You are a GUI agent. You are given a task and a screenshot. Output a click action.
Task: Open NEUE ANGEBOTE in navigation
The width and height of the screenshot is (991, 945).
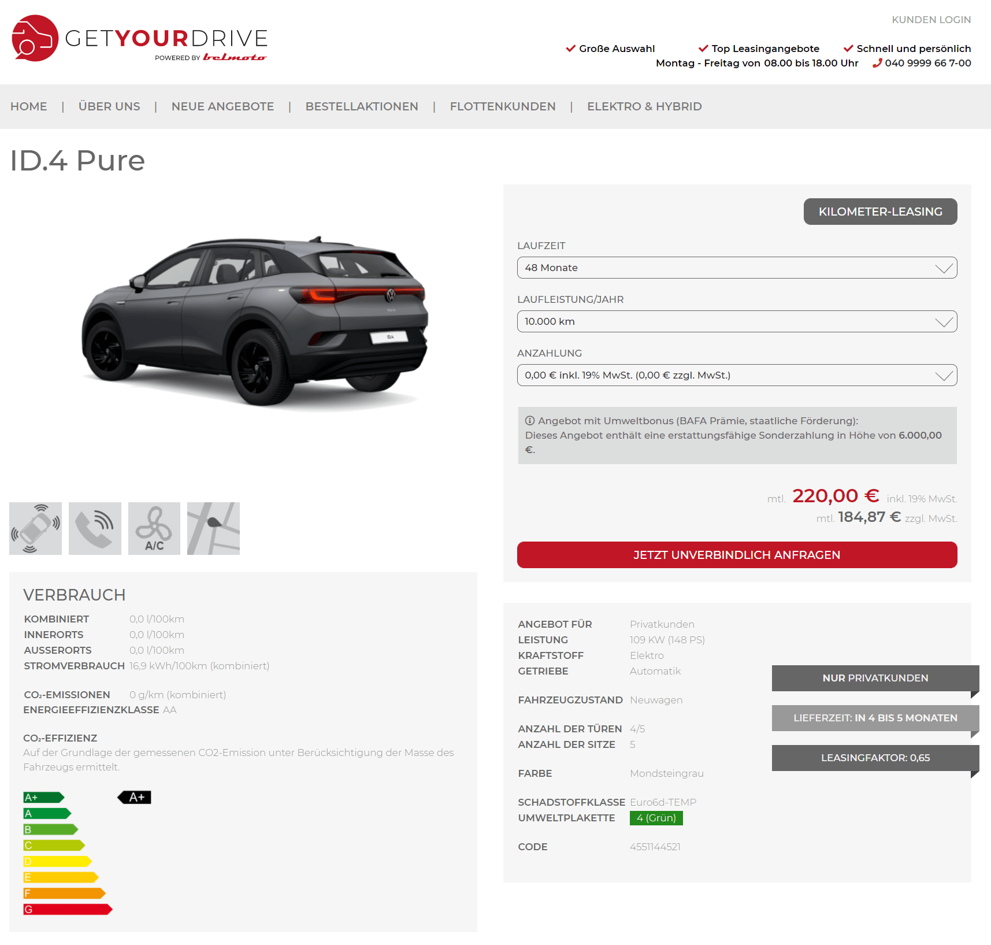tap(222, 106)
